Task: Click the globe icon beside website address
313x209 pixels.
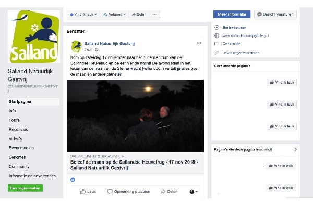Action: (217, 36)
